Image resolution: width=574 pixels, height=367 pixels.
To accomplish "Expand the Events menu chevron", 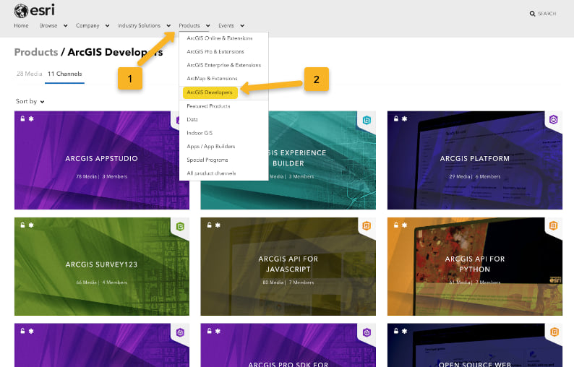I will [242, 25].
